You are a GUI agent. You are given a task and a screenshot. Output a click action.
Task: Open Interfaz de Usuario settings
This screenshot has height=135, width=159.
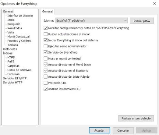(20, 16)
